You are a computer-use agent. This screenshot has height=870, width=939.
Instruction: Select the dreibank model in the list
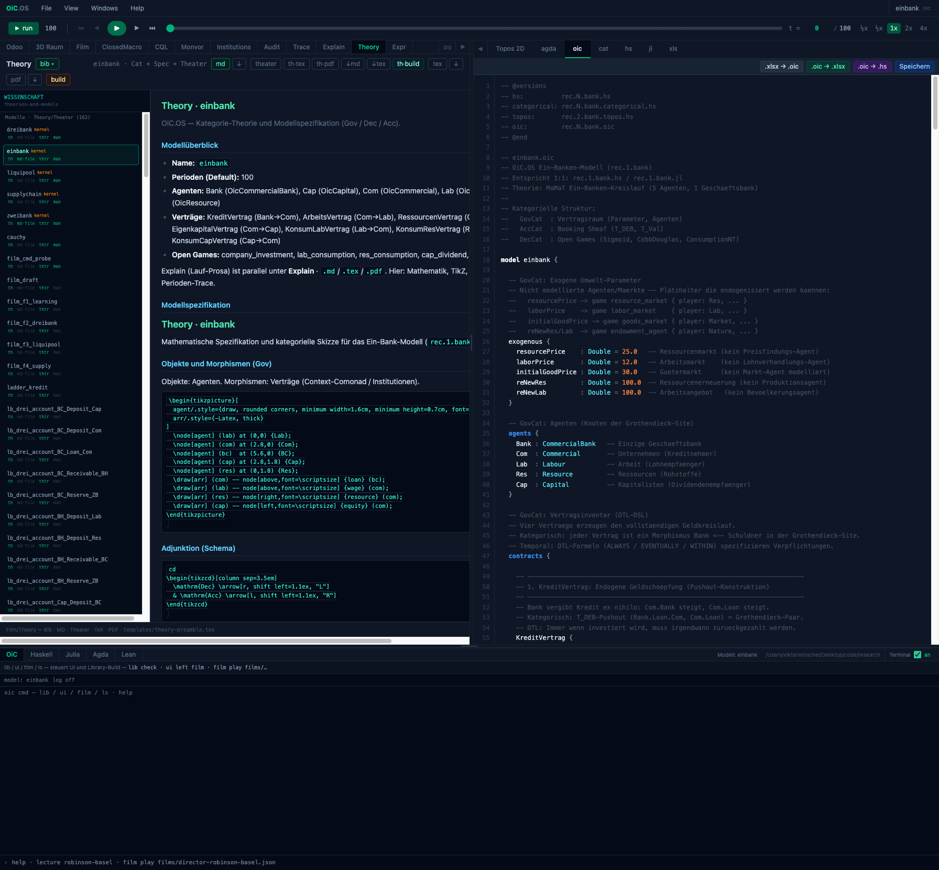click(71, 133)
